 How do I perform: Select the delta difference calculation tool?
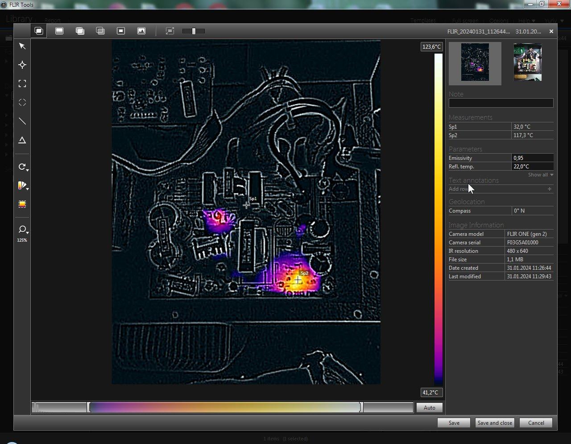click(22, 140)
